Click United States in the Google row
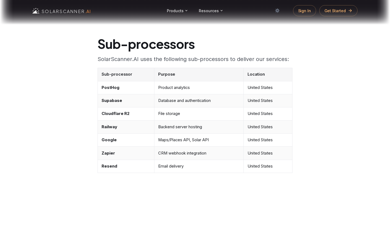 point(268,140)
